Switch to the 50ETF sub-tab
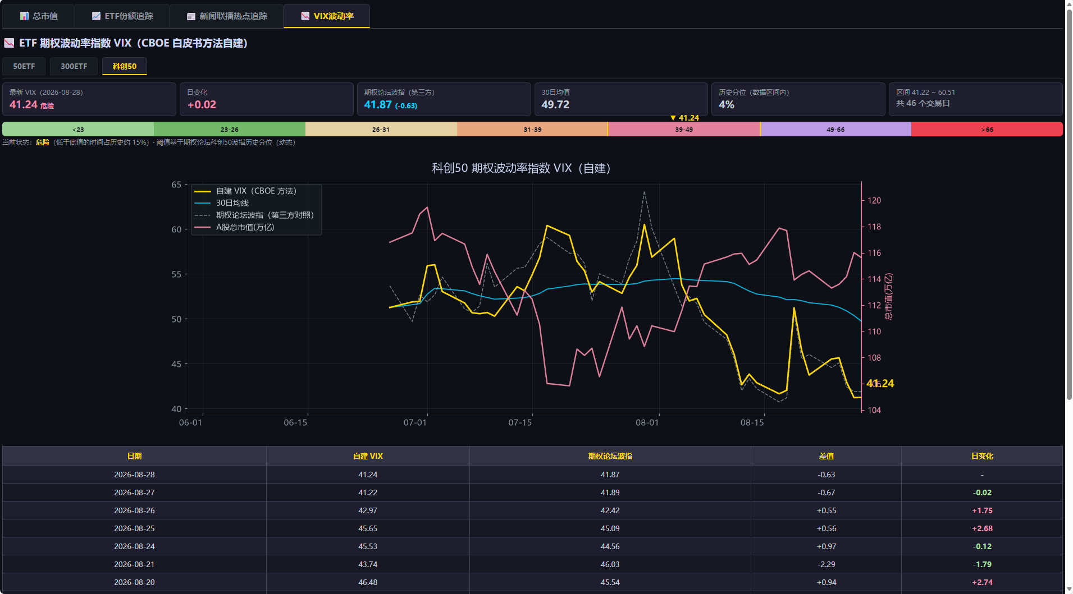This screenshot has height=594, width=1073. click(24, 66)
